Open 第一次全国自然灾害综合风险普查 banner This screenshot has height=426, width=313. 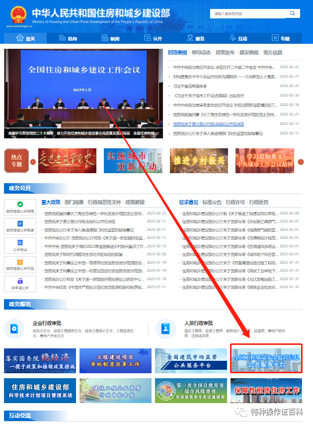coord(191,391)
